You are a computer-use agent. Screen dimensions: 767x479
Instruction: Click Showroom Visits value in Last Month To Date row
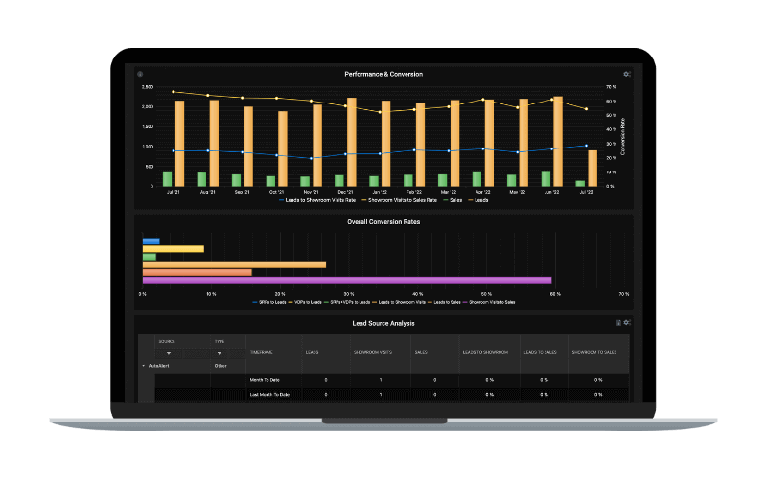pyautogui.click(x=381, y=395)
